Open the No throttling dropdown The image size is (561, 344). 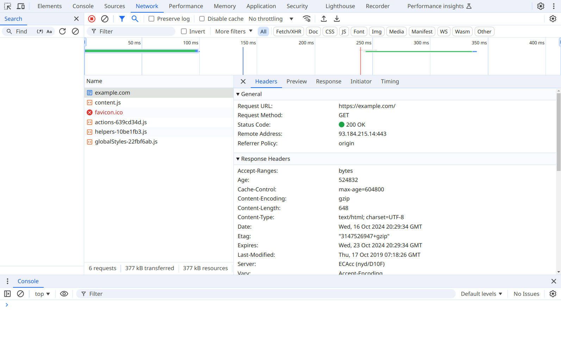point(271,19)
